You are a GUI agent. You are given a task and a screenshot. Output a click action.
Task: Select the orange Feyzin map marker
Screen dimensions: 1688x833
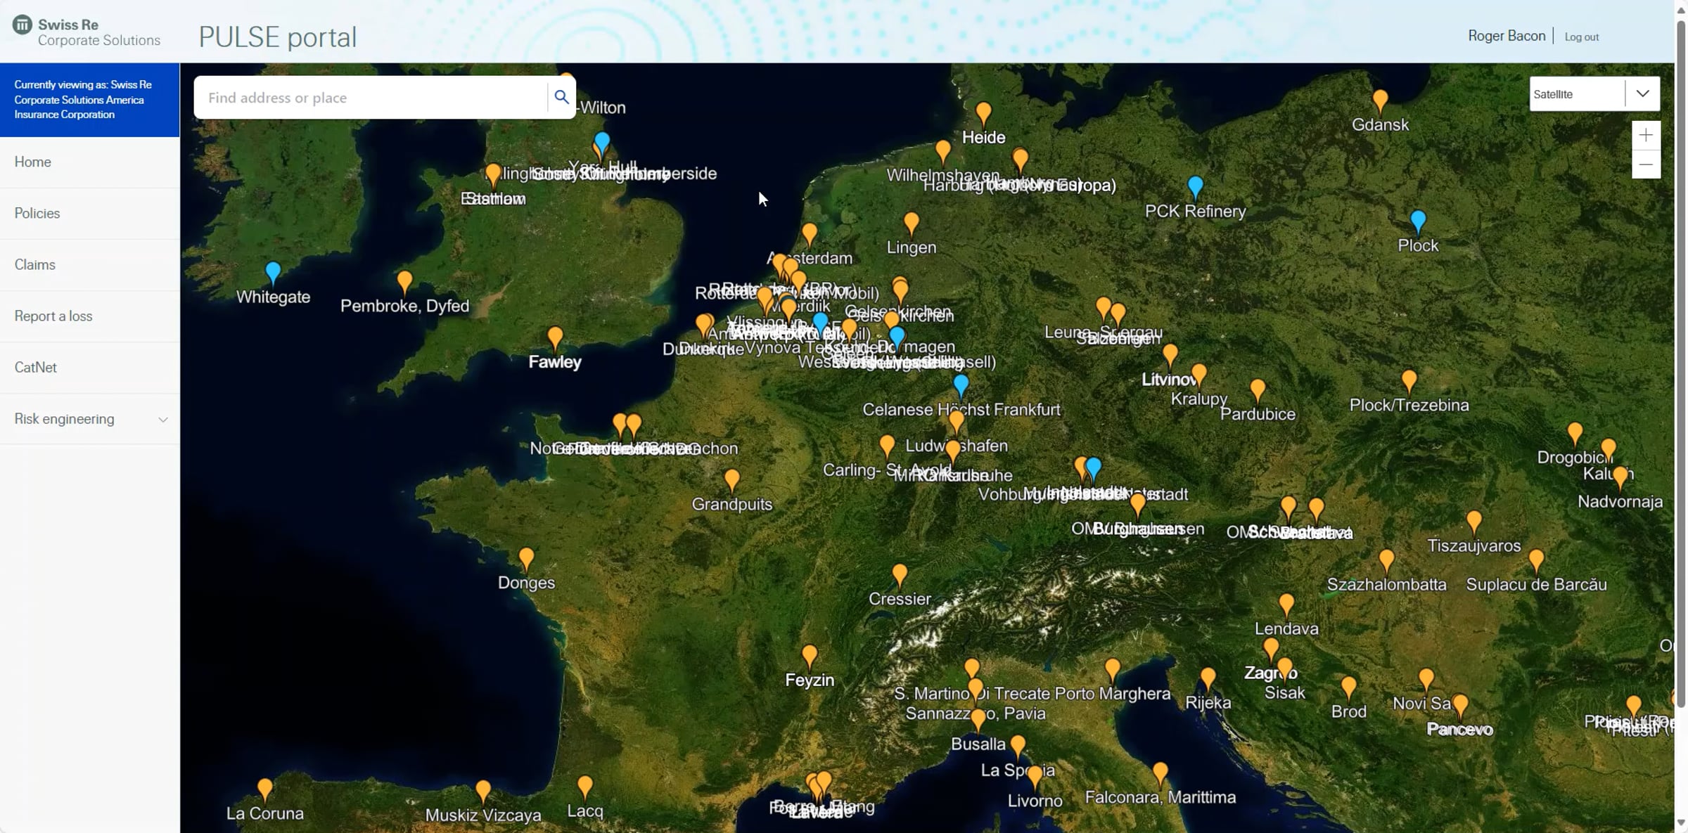point(810,657)
